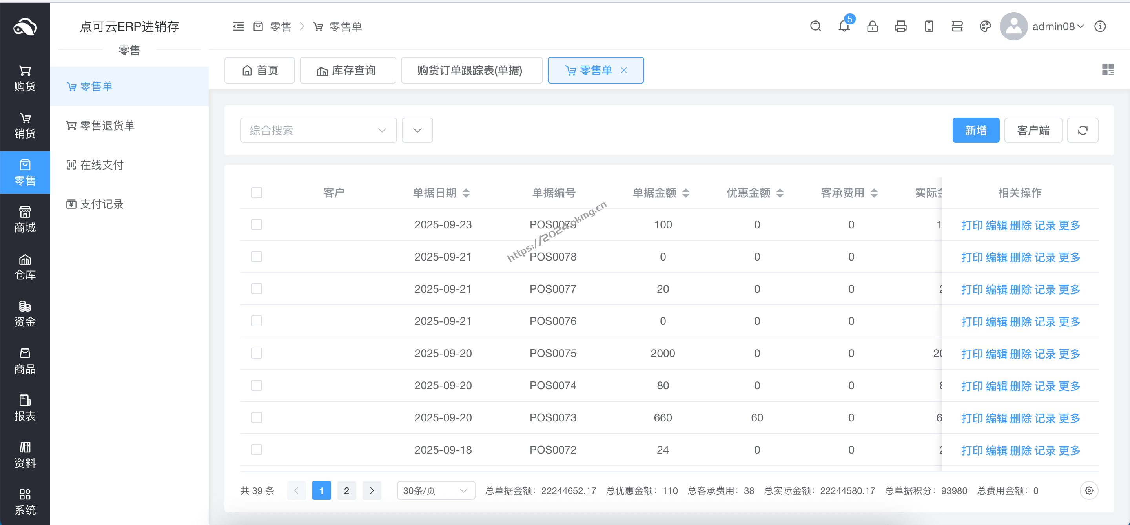The image size is (1130, 525).
Task: Open the tab grid icon at right
Action: 1108,70
